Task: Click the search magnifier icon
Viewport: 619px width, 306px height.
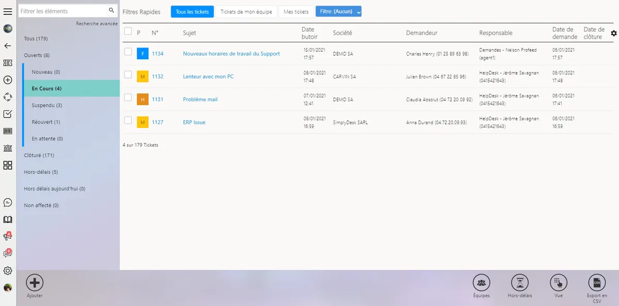Action: click(x=111, y=10)
